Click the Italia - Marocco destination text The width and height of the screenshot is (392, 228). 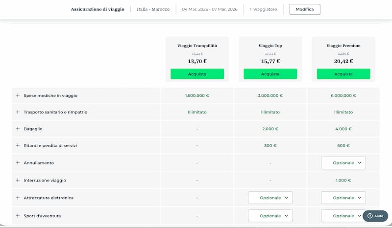click(153, 9)
